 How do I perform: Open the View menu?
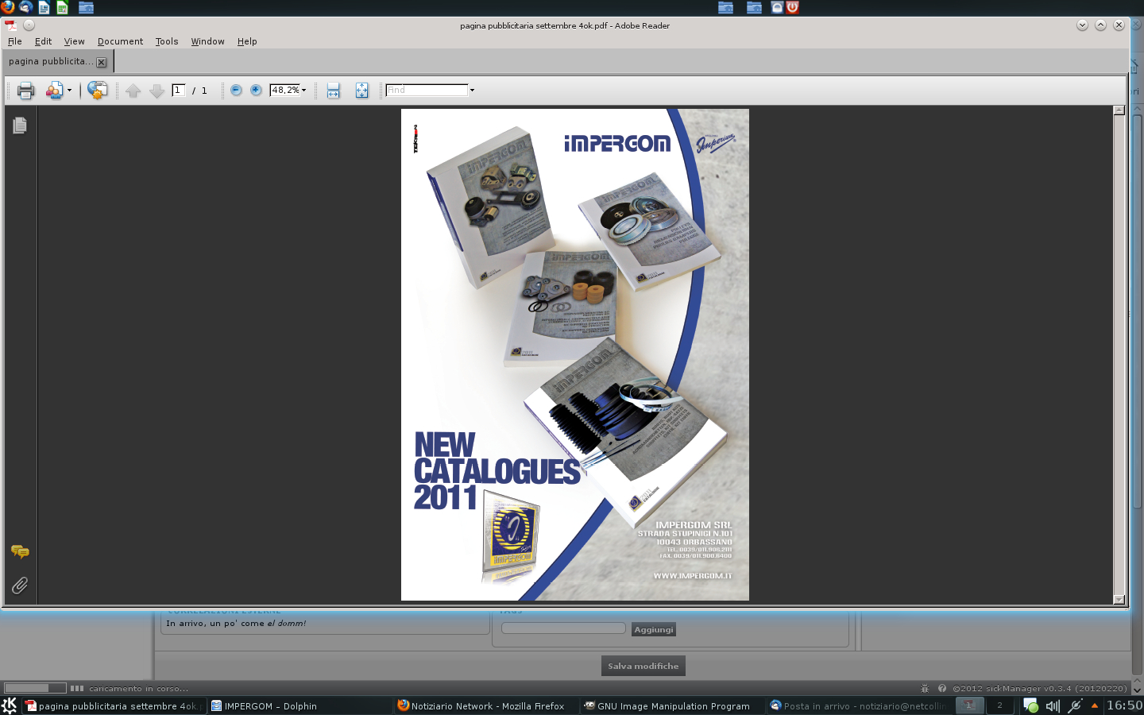tap(74, 41)
